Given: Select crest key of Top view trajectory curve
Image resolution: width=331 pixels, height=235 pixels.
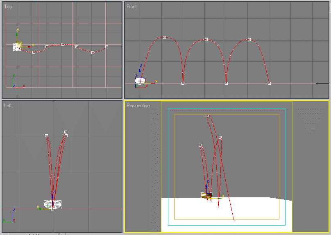Looking at the screenshot, I should (63, 44).
